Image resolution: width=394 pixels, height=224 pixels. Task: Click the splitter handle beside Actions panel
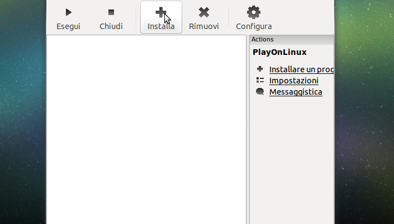coord(248,129)
